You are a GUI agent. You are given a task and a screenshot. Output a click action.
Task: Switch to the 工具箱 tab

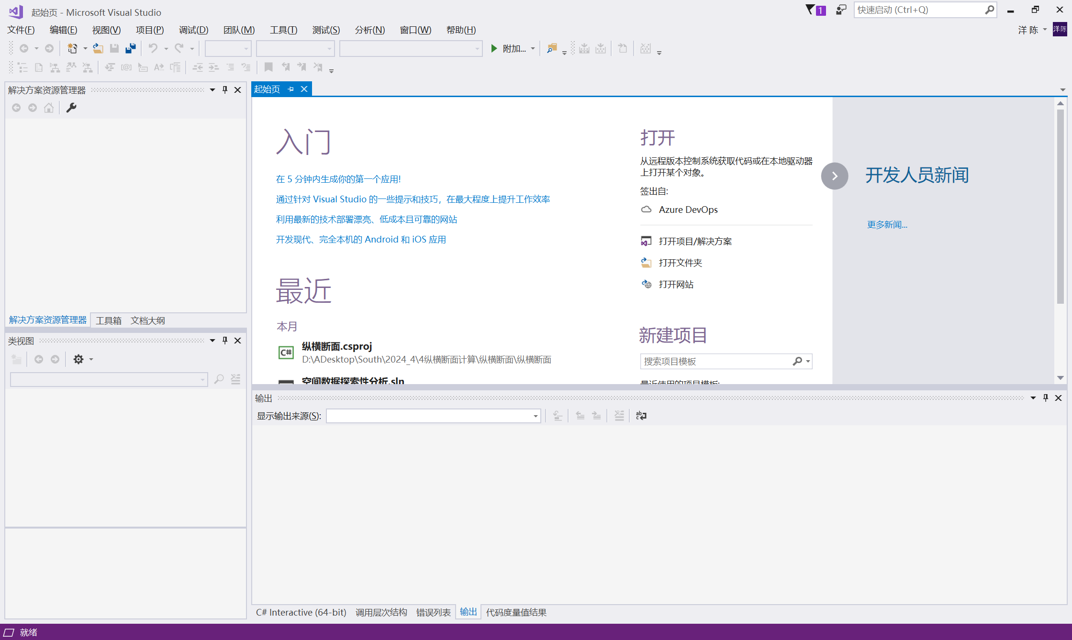pyautogui.click(x=109, y=320)
